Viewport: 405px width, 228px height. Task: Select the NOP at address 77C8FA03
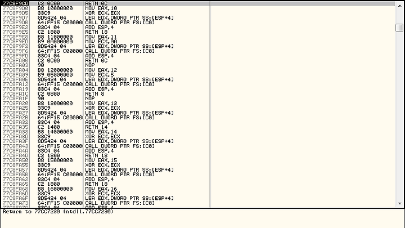tap(90, 65)
